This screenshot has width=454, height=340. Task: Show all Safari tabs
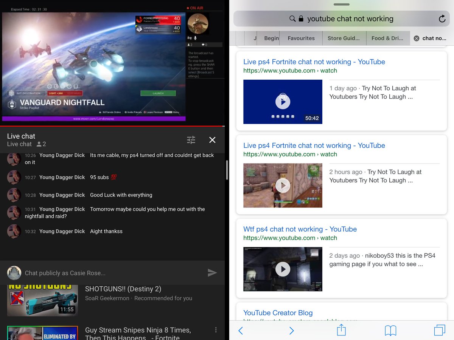tap(440, 330)
